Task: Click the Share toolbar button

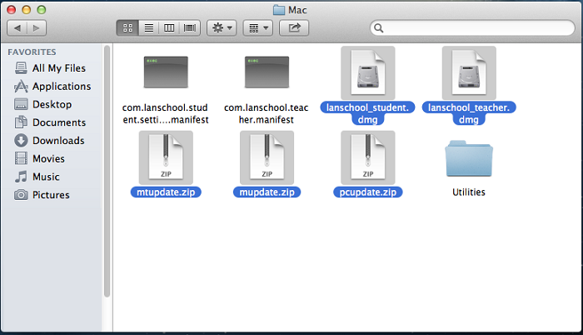Action: (x=294, y=28)
